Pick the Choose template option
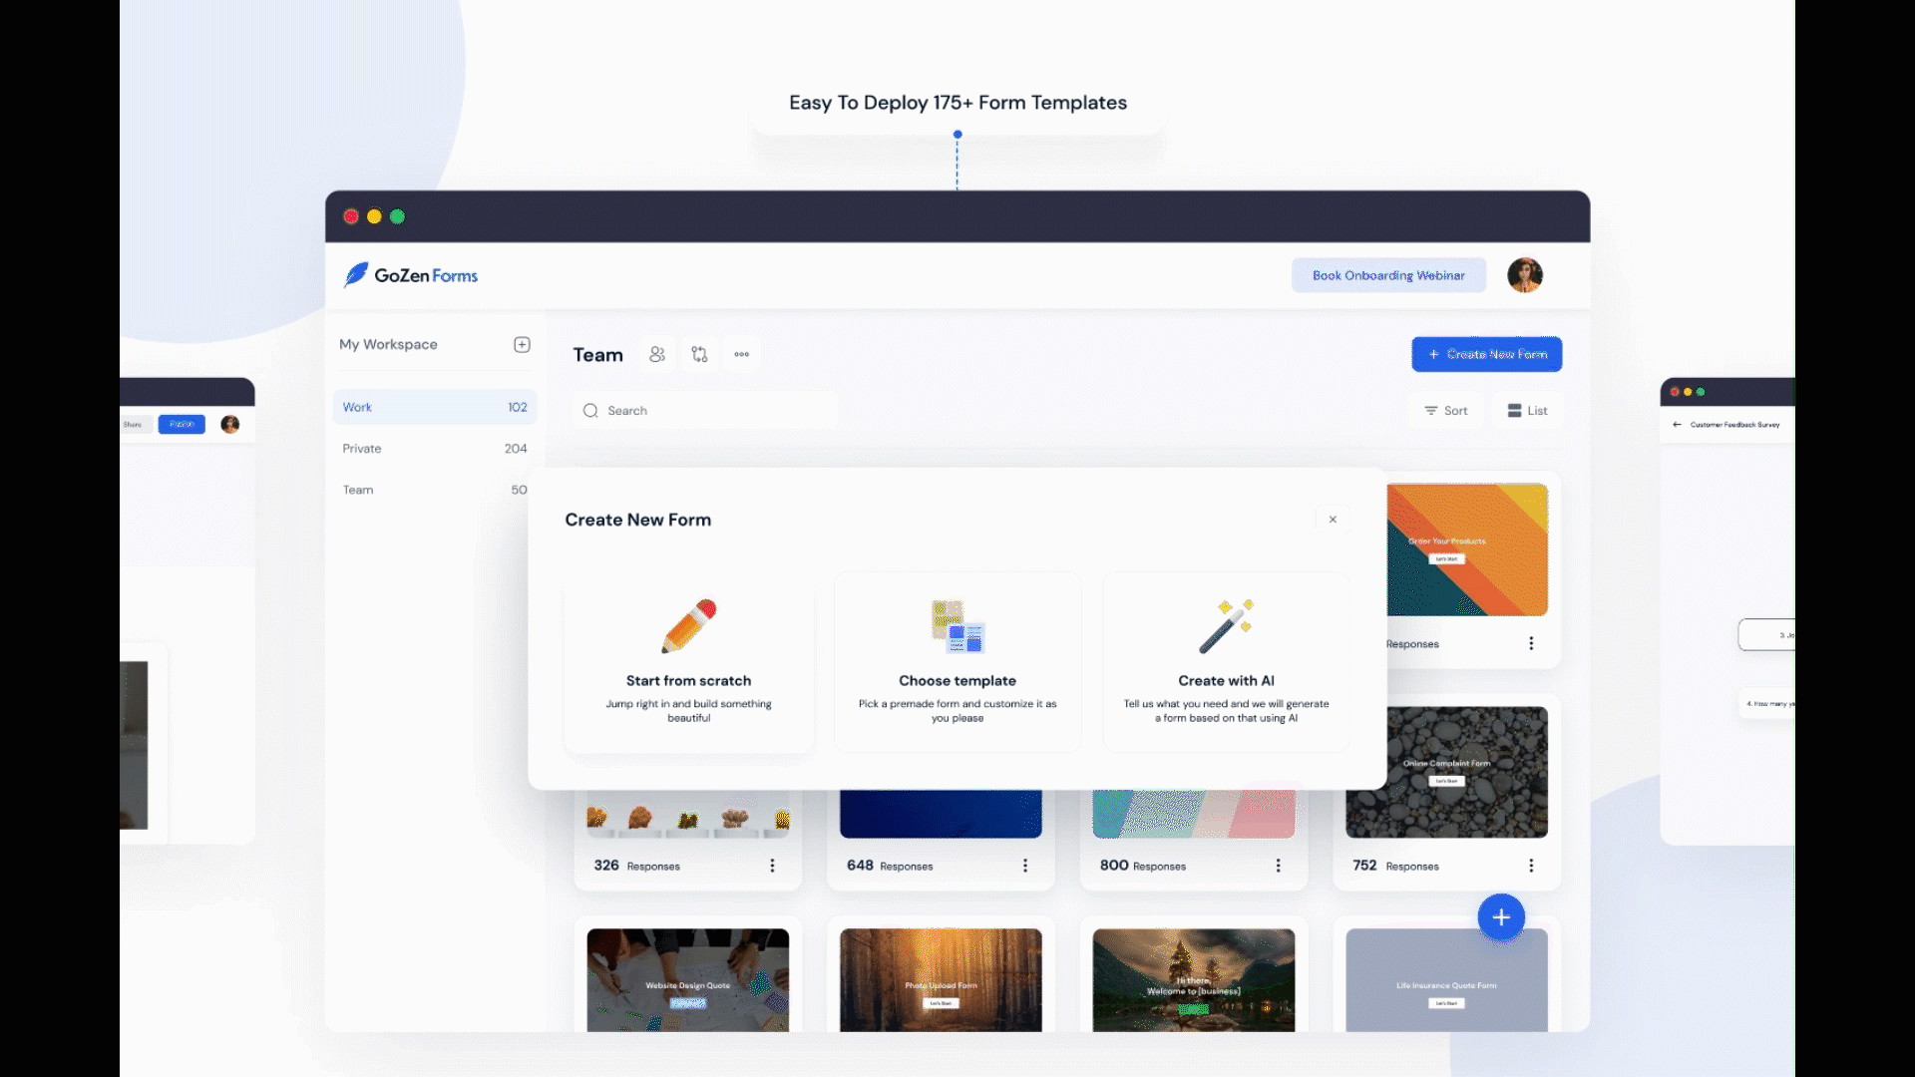 [957, 662]
